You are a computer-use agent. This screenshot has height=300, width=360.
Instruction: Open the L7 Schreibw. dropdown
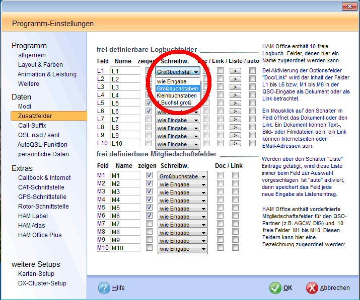tap(178, 120)
